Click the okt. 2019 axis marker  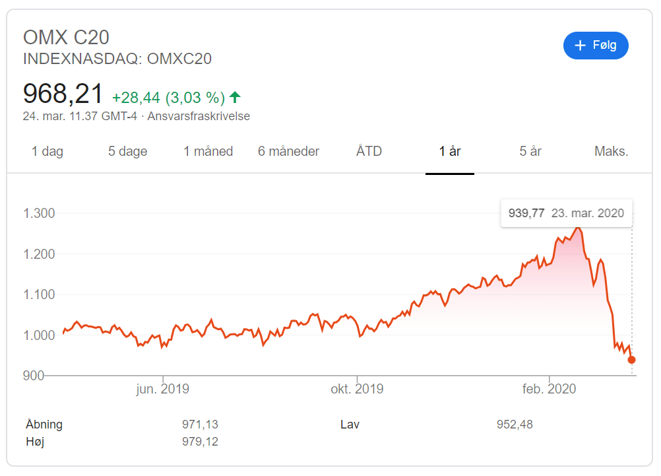(357, 389)
